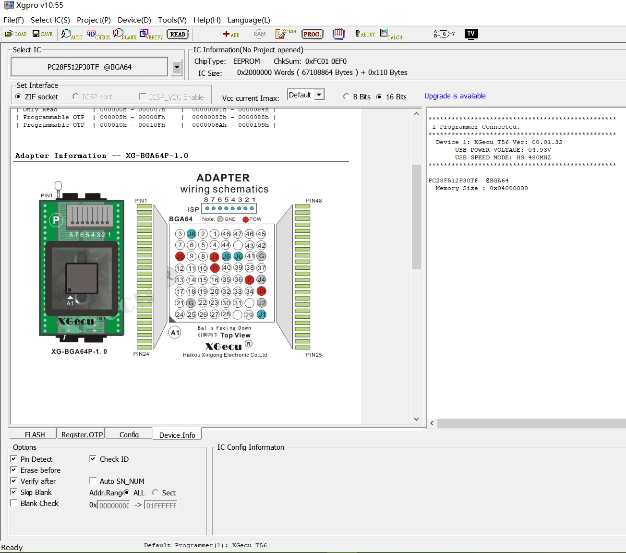Screen dimensions: 626x553
Task: Enable Blank Check option
Action: (x=14, y=503)
